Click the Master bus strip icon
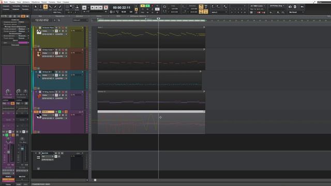 pos(38,157)
